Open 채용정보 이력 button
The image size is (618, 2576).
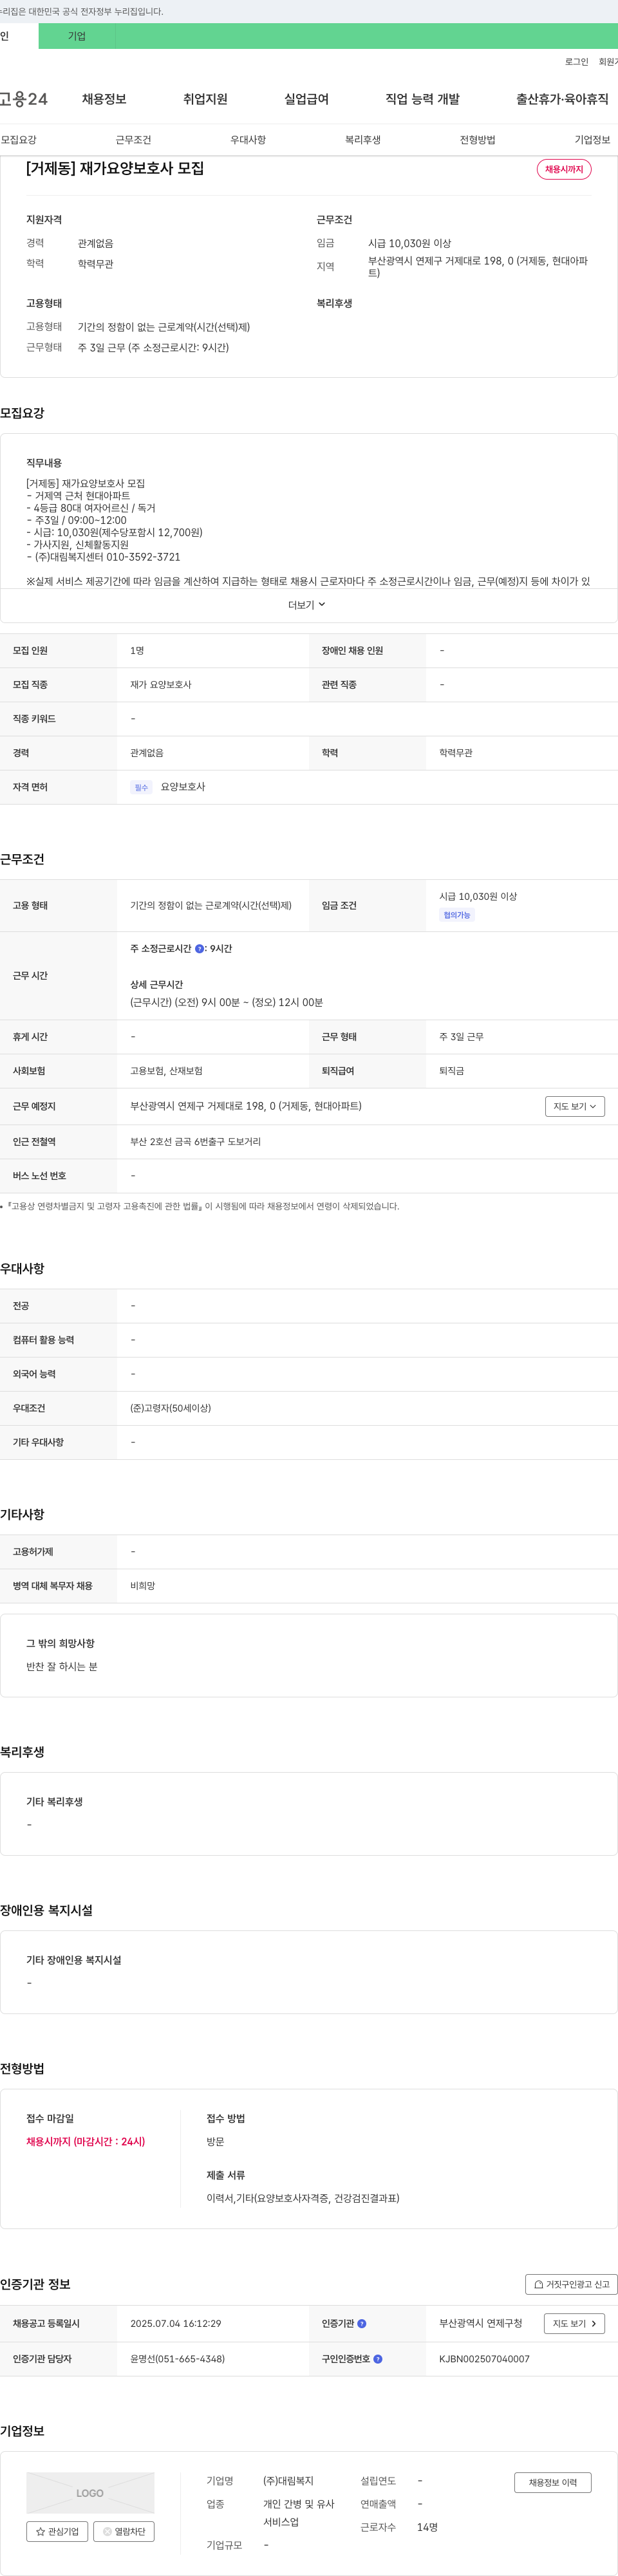click(553, 2482)
